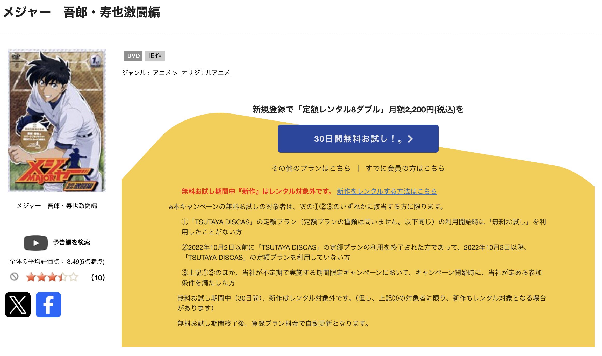Click the page heading メジャー 吾郎・寿也激闘編
Image resolution: width=602 pixels, height=356 pixels.
click(82, 12)
